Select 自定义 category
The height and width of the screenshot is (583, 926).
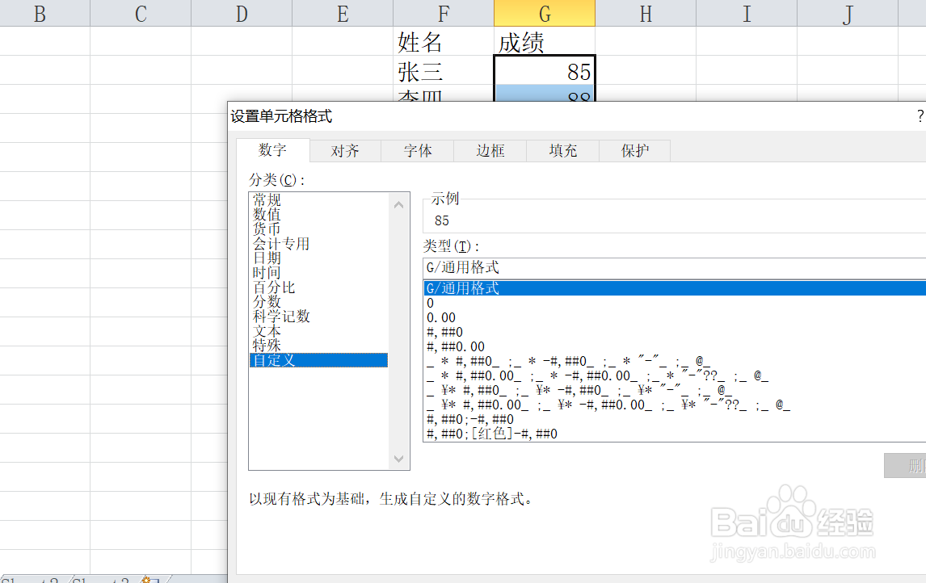click(318, 360)
